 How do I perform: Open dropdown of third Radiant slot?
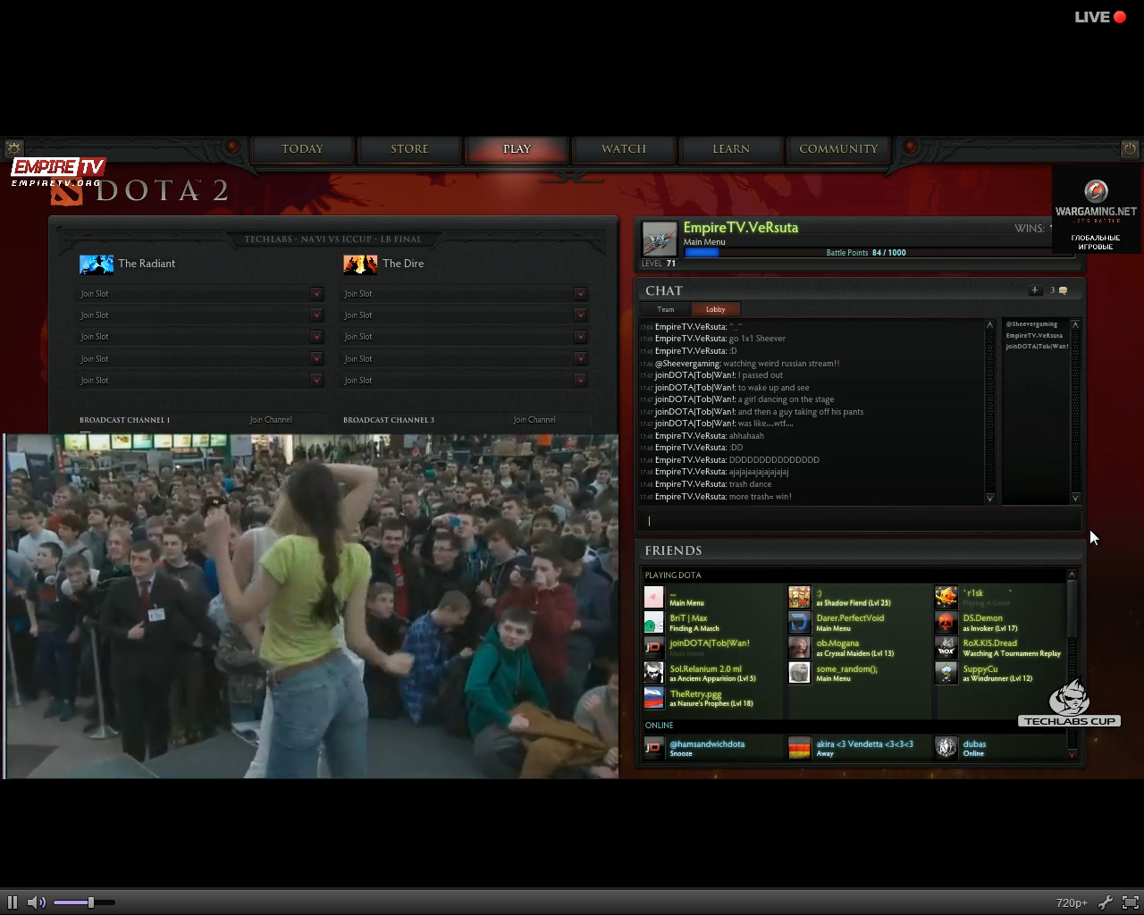click(316, 337)
